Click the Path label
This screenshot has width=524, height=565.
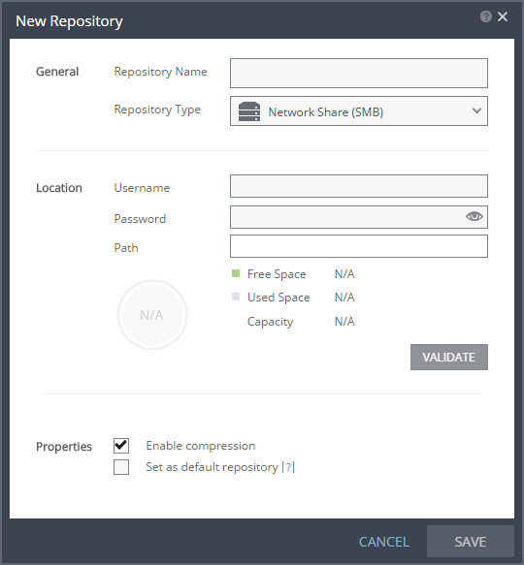[x=126, y=248]
